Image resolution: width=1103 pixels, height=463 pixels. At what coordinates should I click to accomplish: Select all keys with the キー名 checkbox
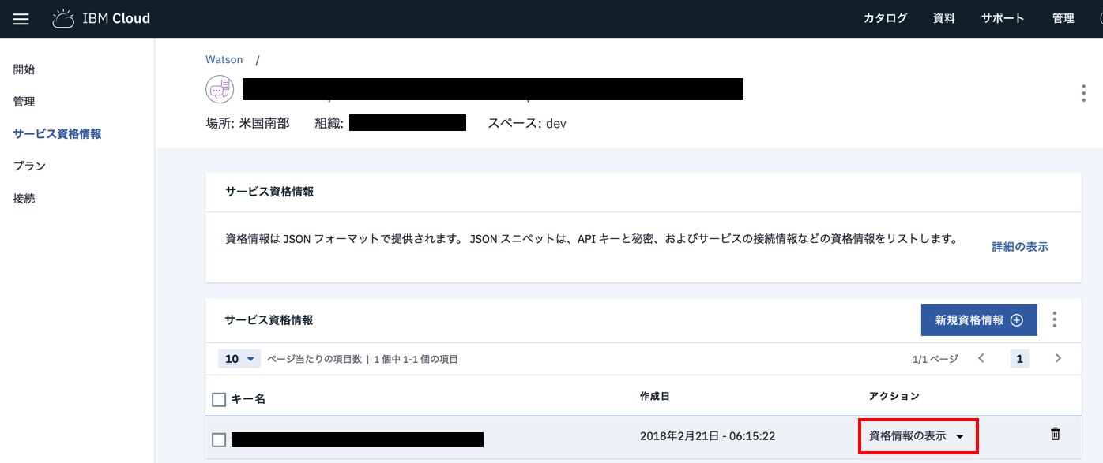click(x=219, y=399)
